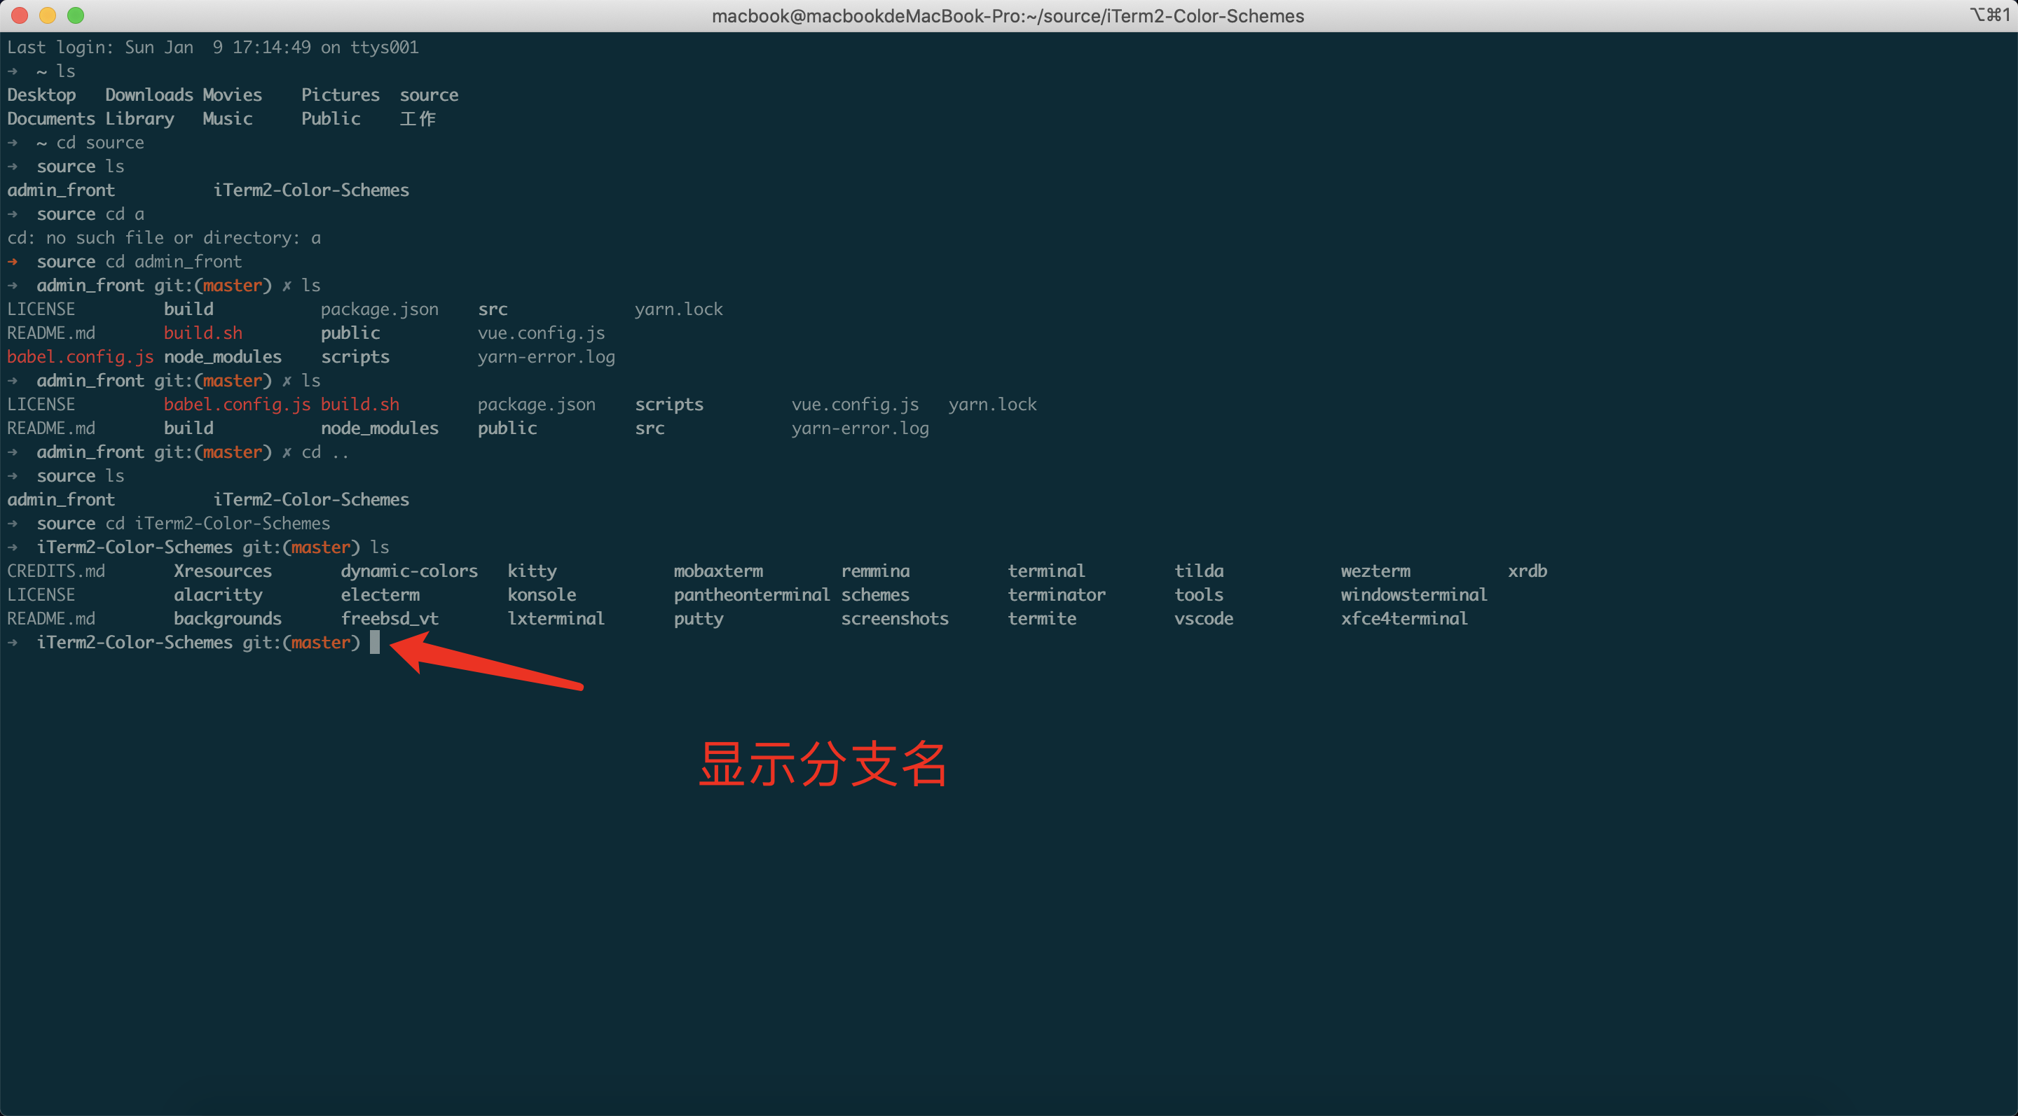The image size is (2018, 1116).
Task: Click the yellow minimize window button
Action: point(48,15)
